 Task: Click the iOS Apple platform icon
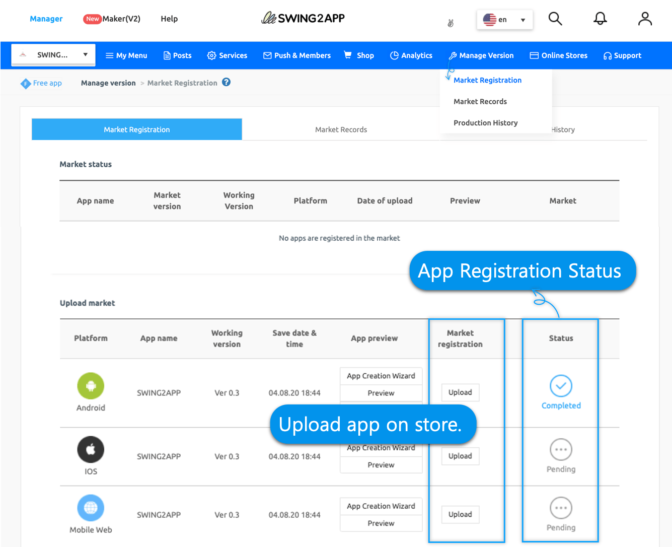tap(91, 449)
